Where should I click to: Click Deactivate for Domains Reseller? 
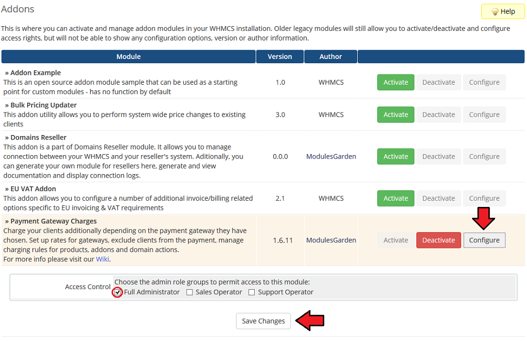[438, 157]
